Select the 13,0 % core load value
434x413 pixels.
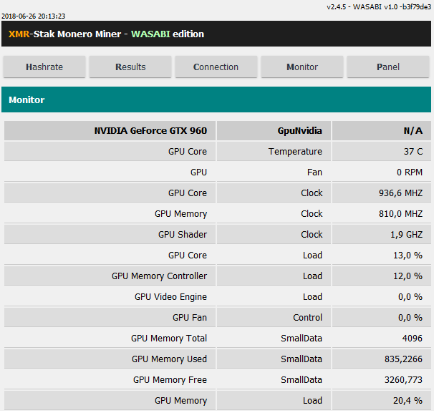[x=408, y=255]
